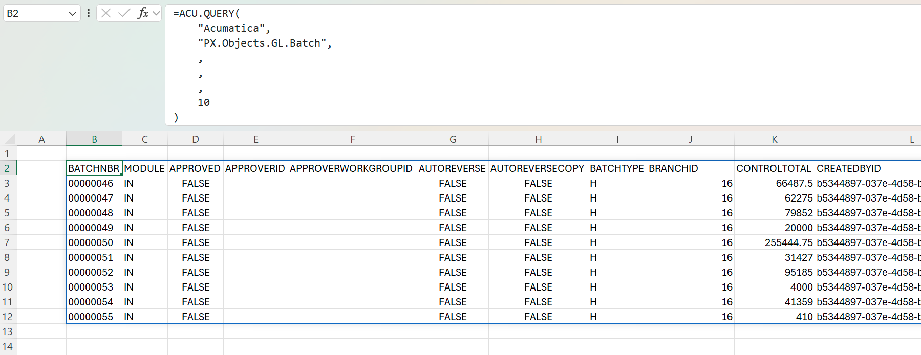Click the APPROVERWORKGROUPID header cell
This screenshot has height=355, width=921.
[352, 168]
